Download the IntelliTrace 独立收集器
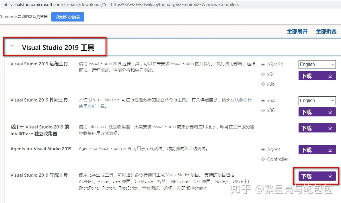341x203 pixels. [x=317, y=128]
